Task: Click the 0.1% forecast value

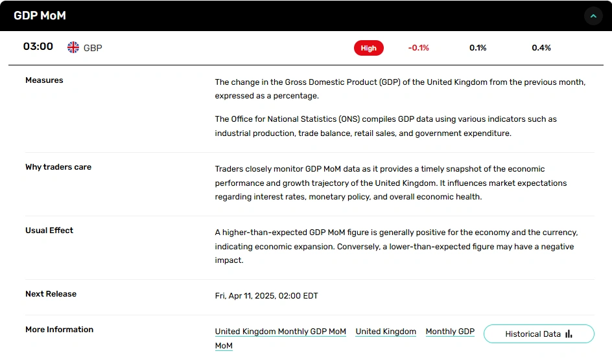Action: pos(478,48)
